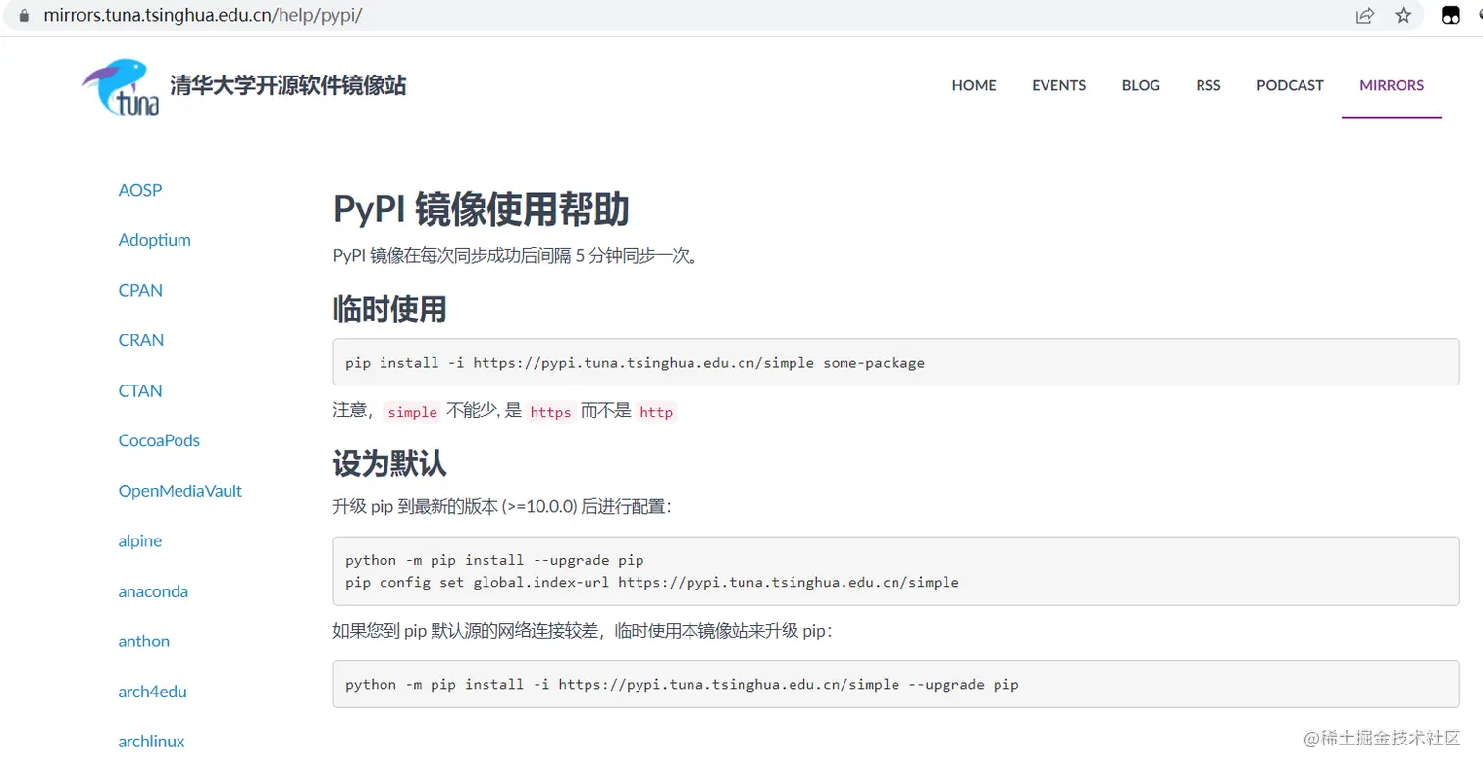Open the Adoptium help link
The width and height of the screenshot is (1483, 770).
coord(154,240)
